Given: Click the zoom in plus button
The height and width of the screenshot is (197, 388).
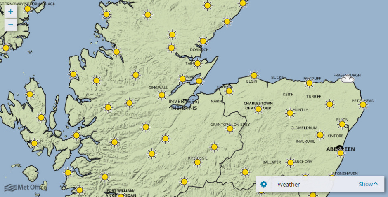Looking at the screenshot, I should click(11, 12).
